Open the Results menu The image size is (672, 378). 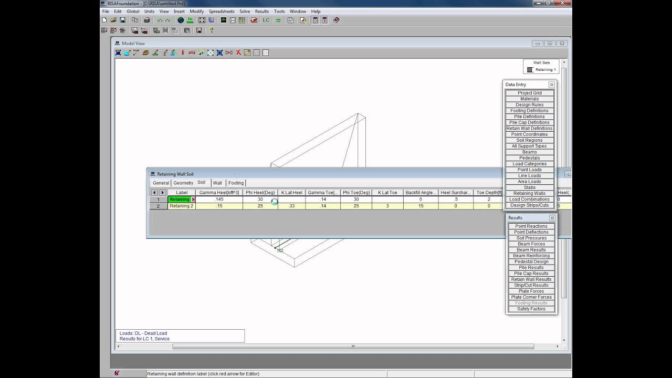coord(261,11)
